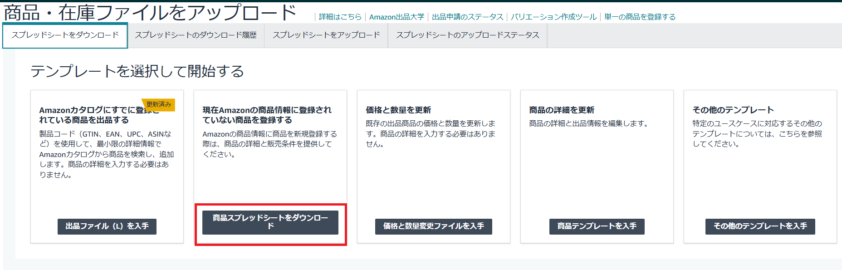Click the 更新済み badge on the first card
This screenshot has height=270, width=842.
[x=158, y=105]
